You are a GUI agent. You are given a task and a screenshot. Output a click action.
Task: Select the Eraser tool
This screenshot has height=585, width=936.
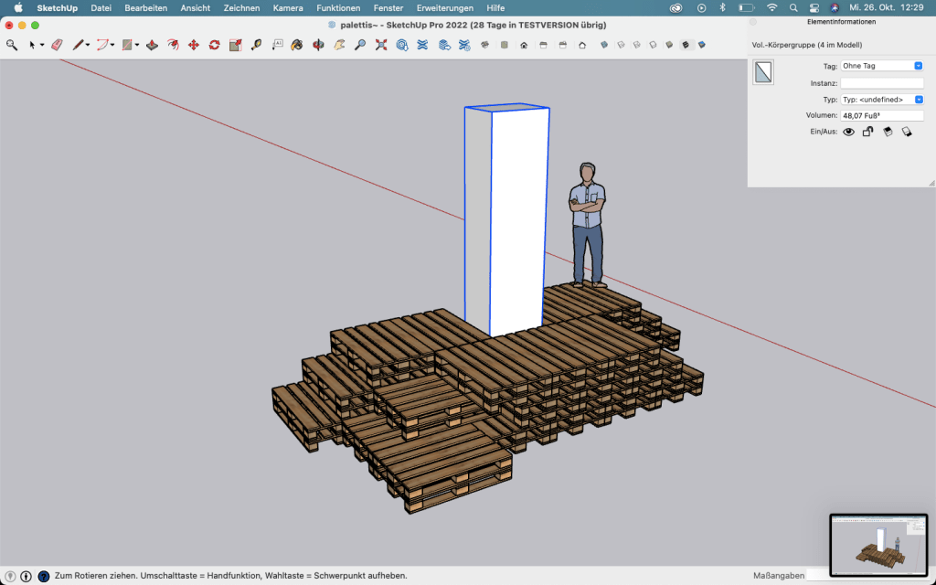[57, 44]
